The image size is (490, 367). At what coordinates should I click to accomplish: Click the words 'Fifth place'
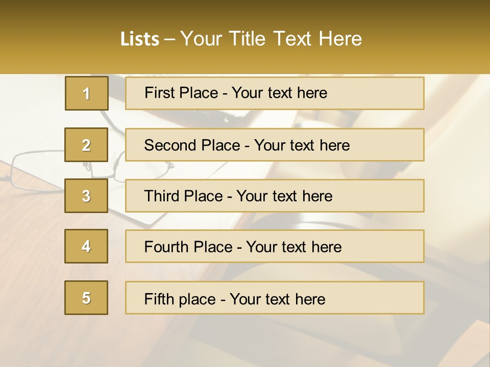(180, 299)
